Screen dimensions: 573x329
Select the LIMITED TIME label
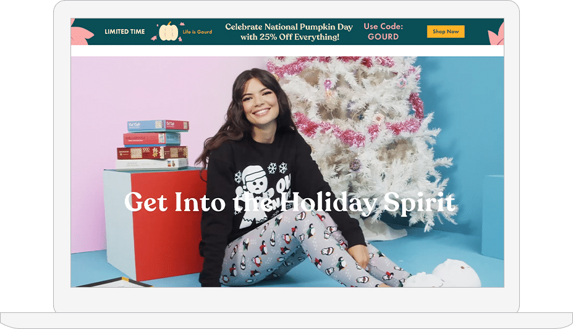click(125, 31)
